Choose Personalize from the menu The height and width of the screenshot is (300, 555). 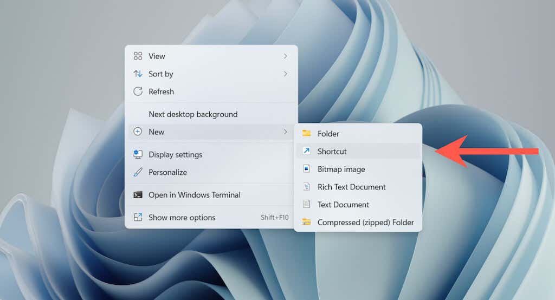[x=211, y=172]
